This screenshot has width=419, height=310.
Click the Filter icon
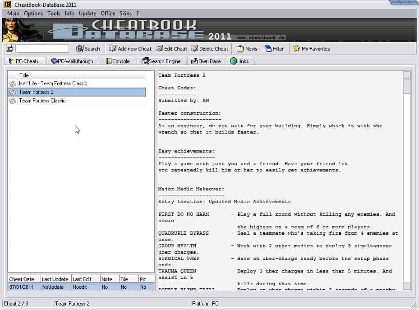pyautogui.click(x=268, y=48)
